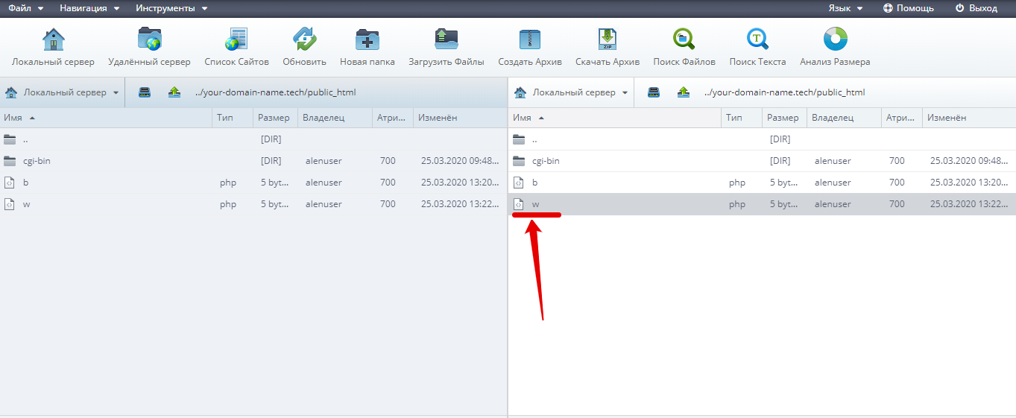Click left panel path public_html
The image size is (1016, 418).
332,93
